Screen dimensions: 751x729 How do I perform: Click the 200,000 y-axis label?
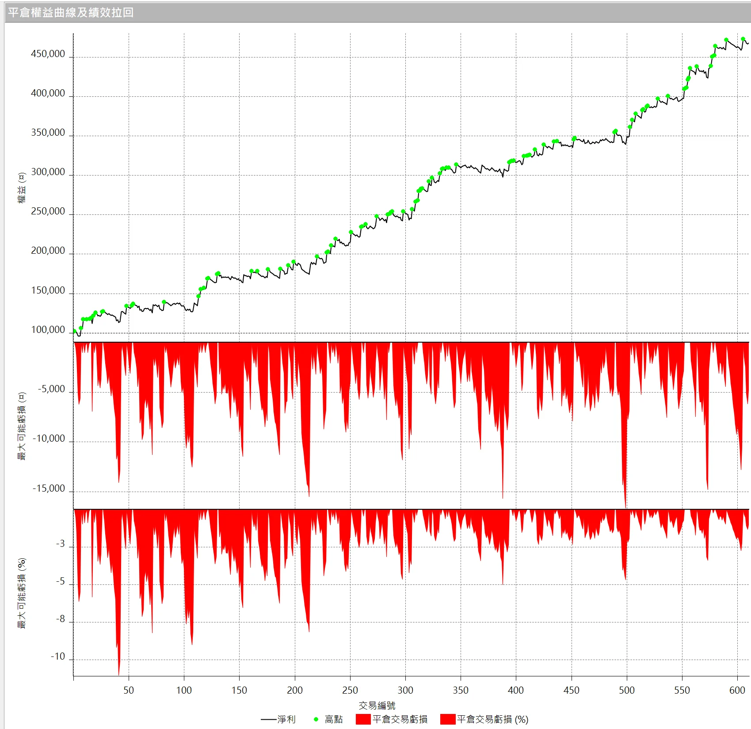click(48, 251)
